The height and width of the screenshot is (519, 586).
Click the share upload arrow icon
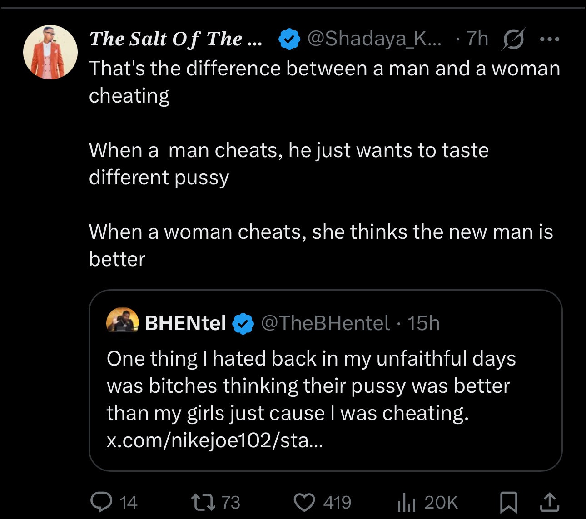(x=549, y=502)
